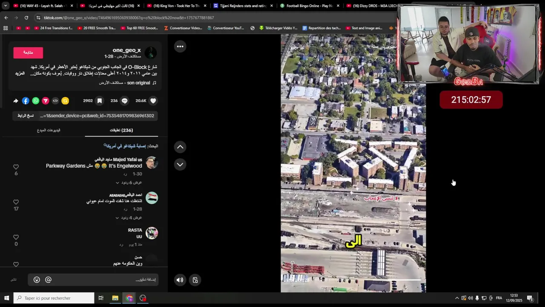Open the three-dots video options menu
This screenshot has height=307, width=545.
pos(180,46)
